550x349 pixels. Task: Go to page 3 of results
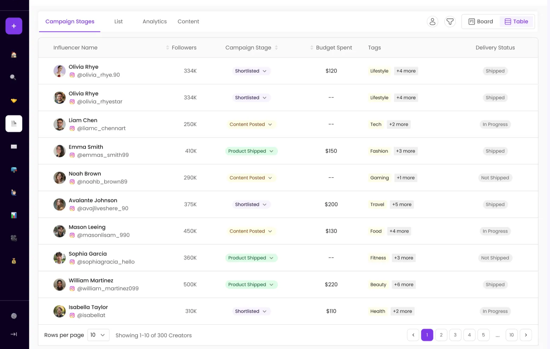pyautogui.click(x=455, y=335)
